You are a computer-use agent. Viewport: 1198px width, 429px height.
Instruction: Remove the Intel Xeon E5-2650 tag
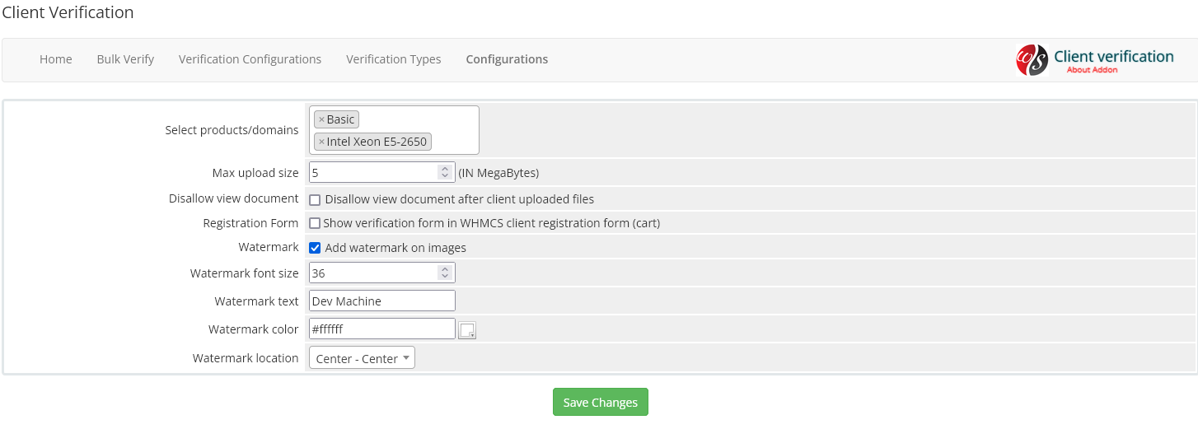(321, 142)
